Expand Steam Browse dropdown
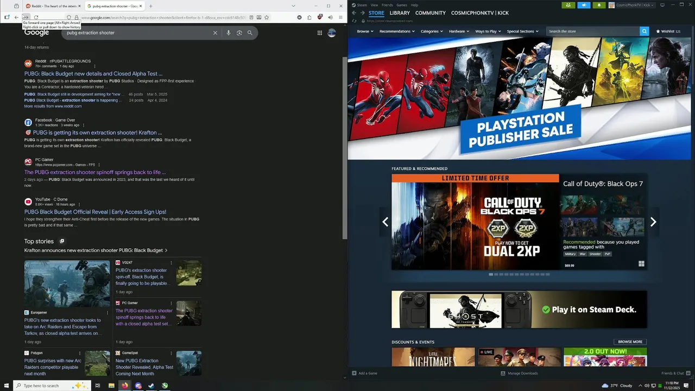This screenshot has height=391, width=695. [x=365, y=31]
